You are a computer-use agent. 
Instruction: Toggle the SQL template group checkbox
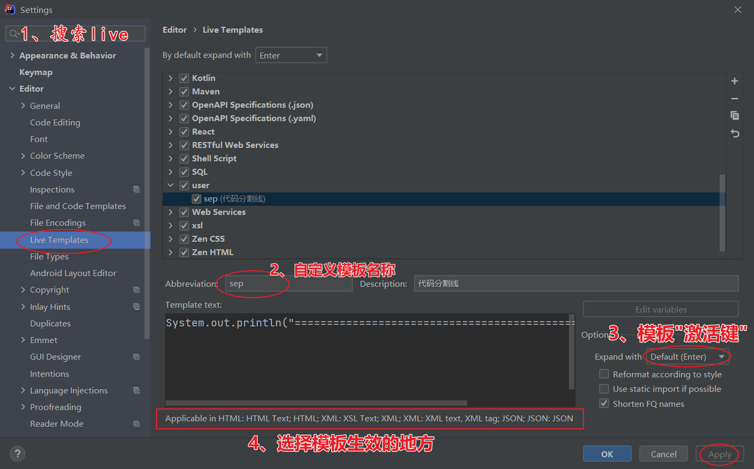pos(184,172)
